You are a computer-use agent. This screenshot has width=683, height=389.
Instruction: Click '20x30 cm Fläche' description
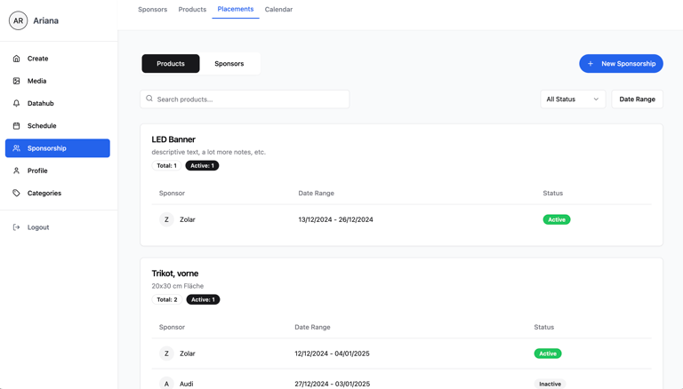[x=178, y=286]
